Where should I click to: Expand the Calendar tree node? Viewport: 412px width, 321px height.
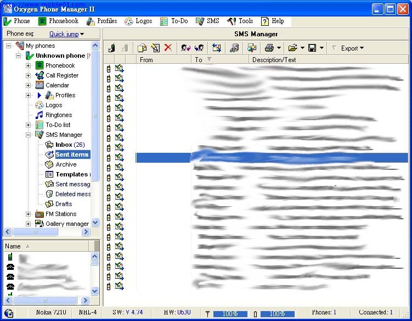[29, 85]
